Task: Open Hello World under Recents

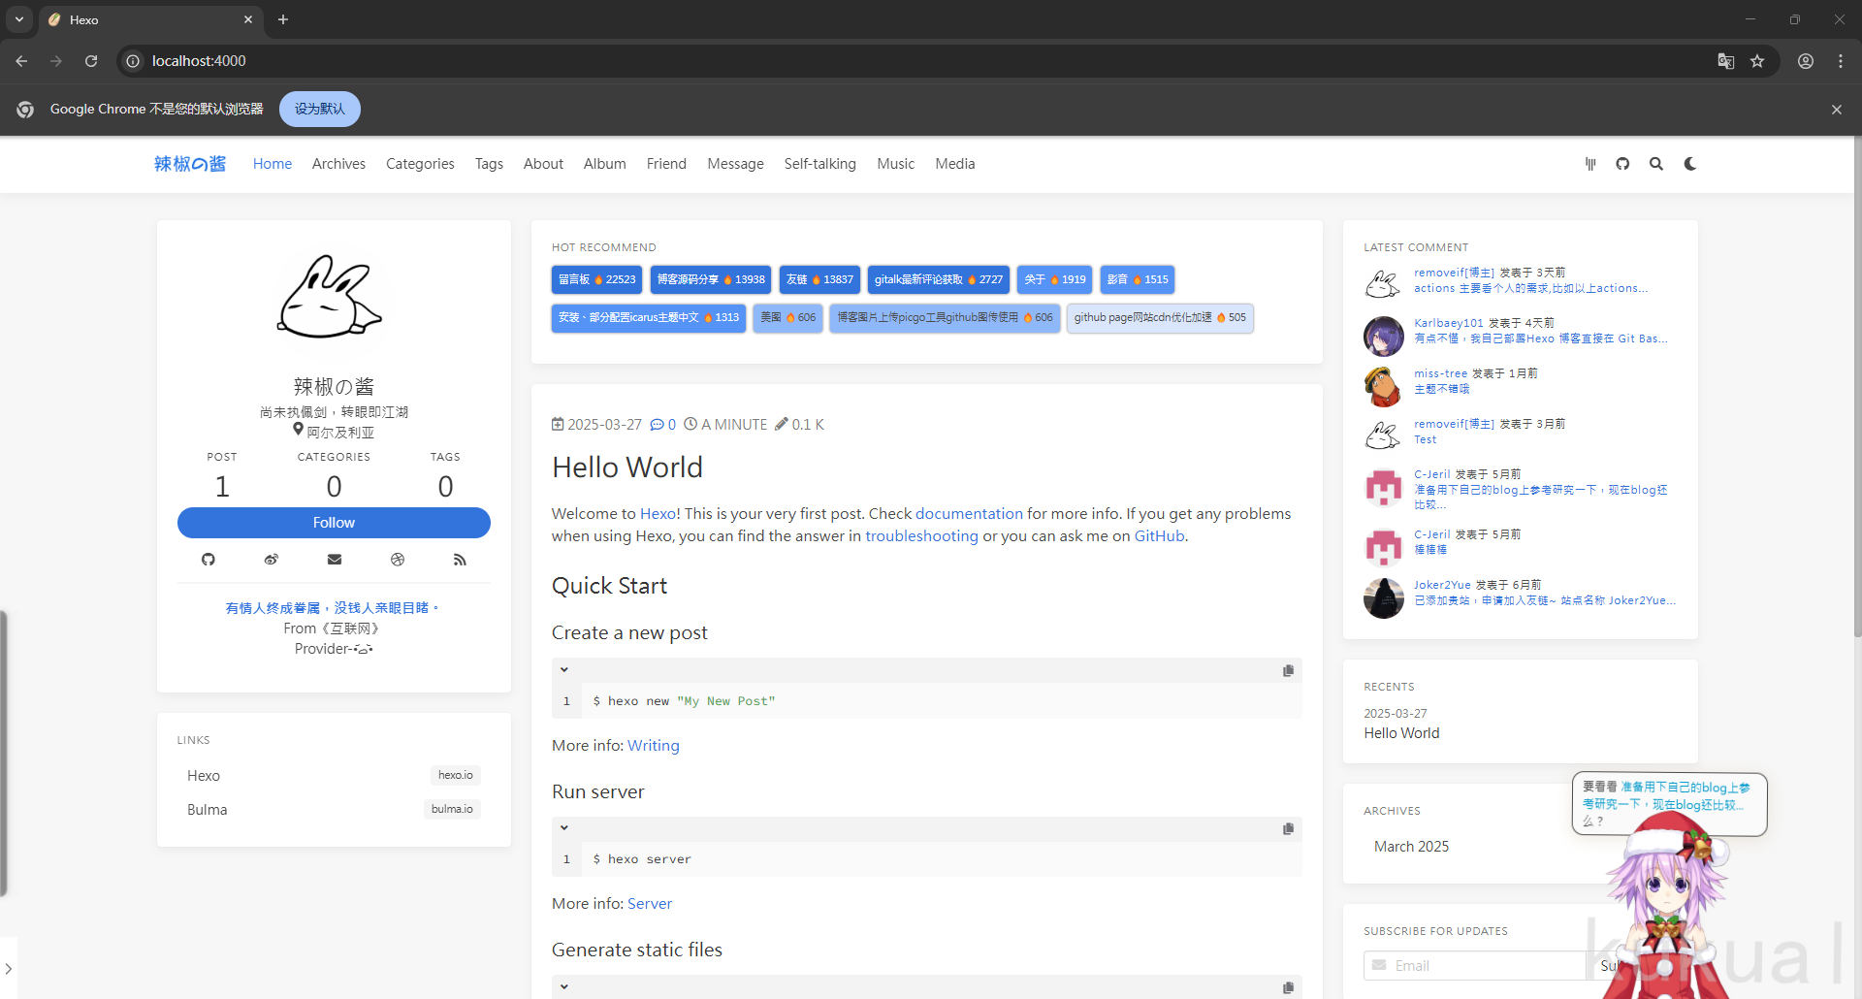Action: pos(1401,733)
